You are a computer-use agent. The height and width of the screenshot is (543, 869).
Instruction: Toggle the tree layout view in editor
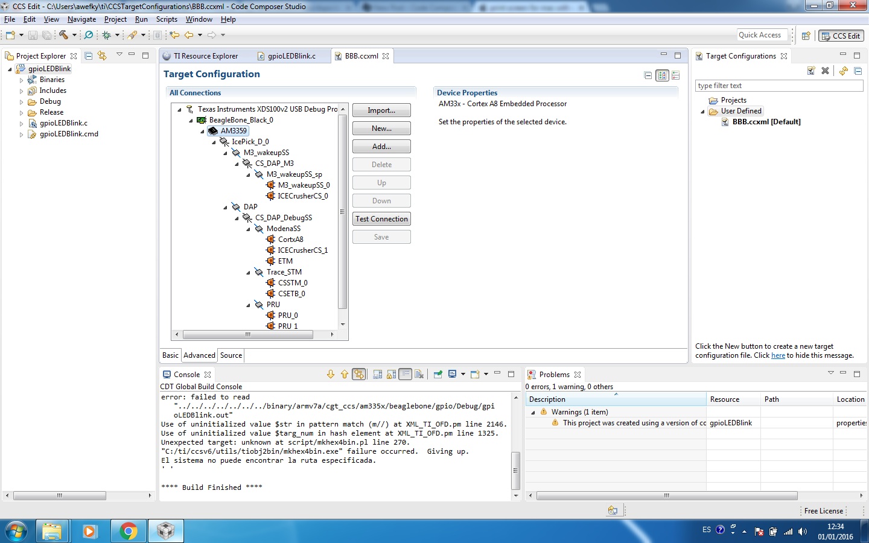point(663,75)
